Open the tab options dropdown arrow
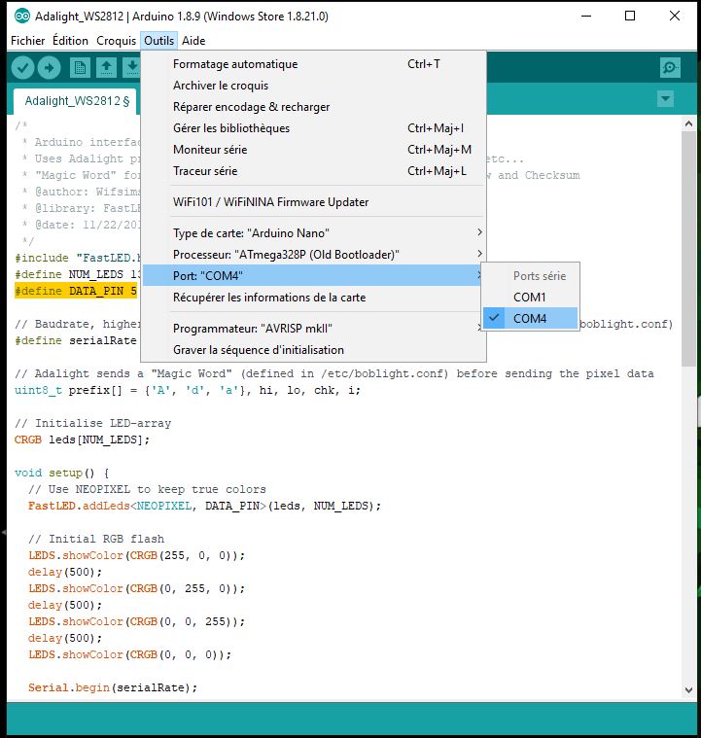This screenshot has width=701, height=738. tap(665, 99)
